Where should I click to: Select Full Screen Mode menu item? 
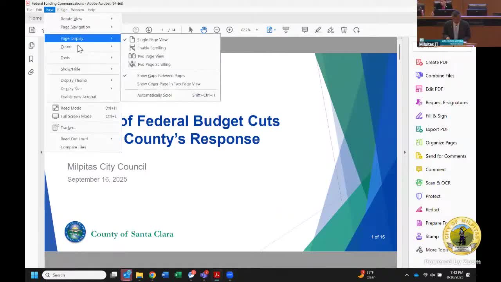pos(76,116)
